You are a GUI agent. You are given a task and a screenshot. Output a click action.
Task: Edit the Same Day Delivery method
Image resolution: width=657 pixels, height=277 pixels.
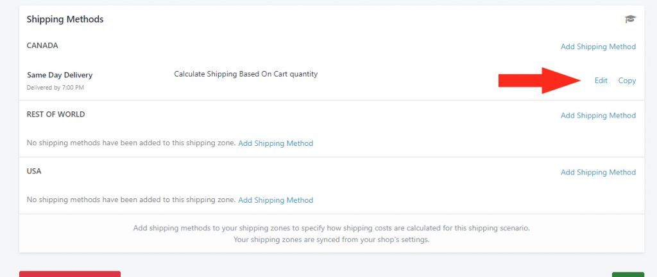coord(601,81)
